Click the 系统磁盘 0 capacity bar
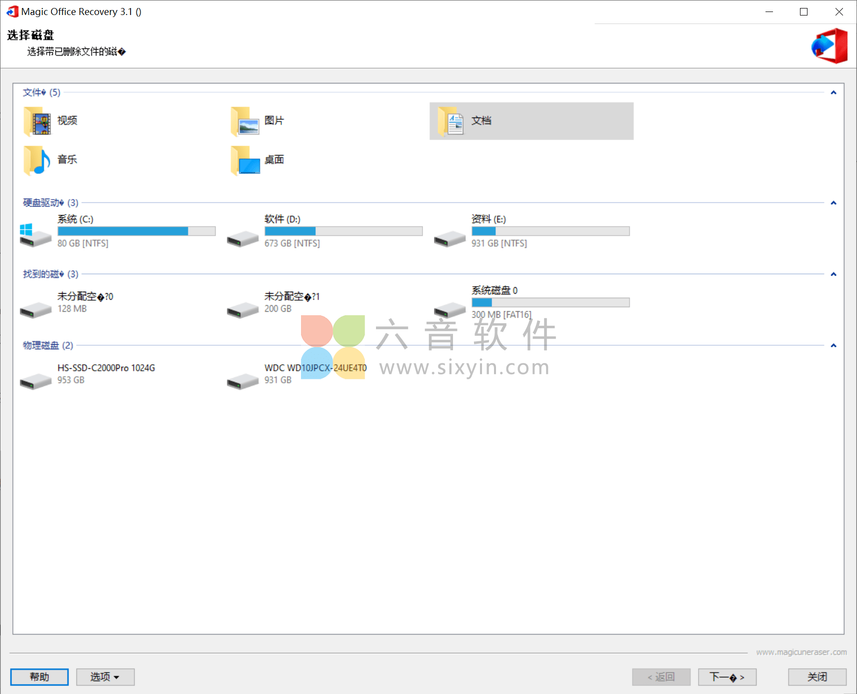 [550, 302]
